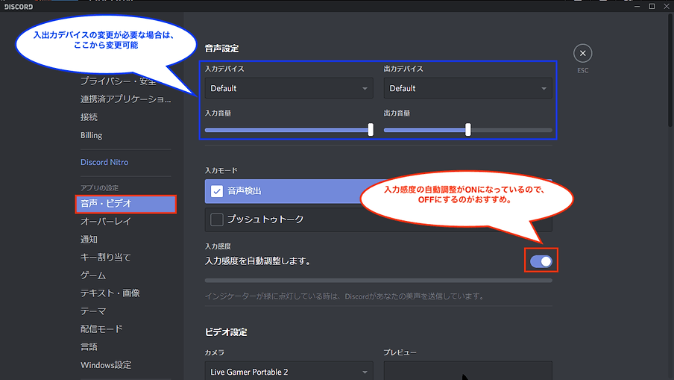This screenshot has height=380, width=674.
Task: Click the プレビュー label
Action: pos(400,352)
